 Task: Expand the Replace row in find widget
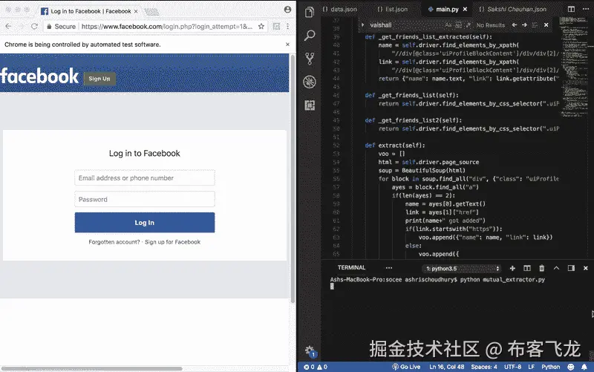(x=362, y=25)
